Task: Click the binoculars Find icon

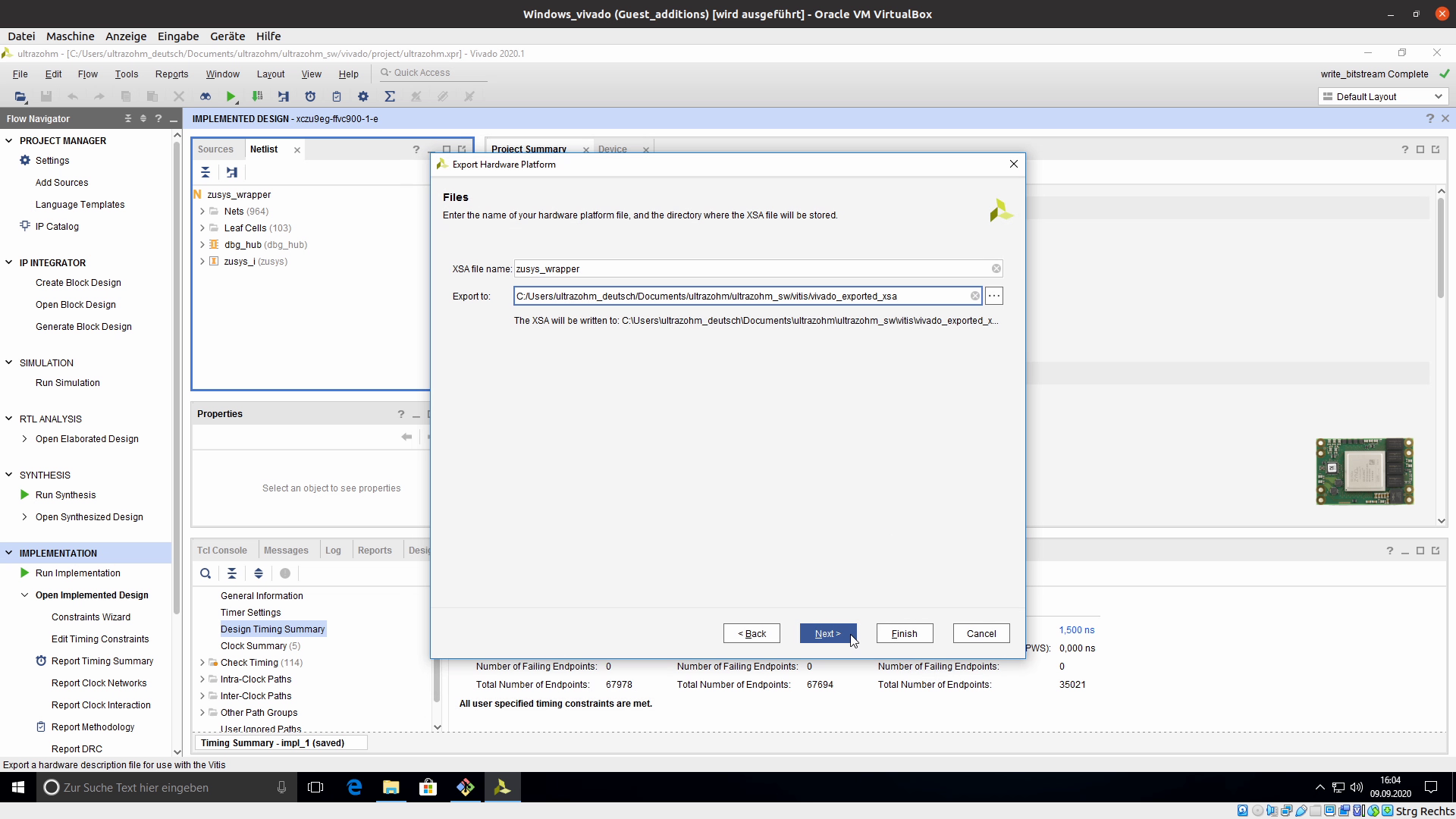Action: click(x=206, y=96)
